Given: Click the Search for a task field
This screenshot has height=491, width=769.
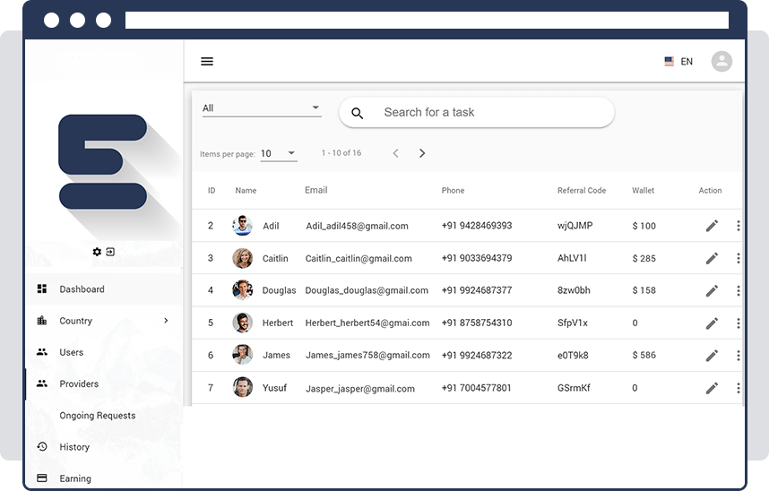Looking at the screenshot, I should pos(476,112).
